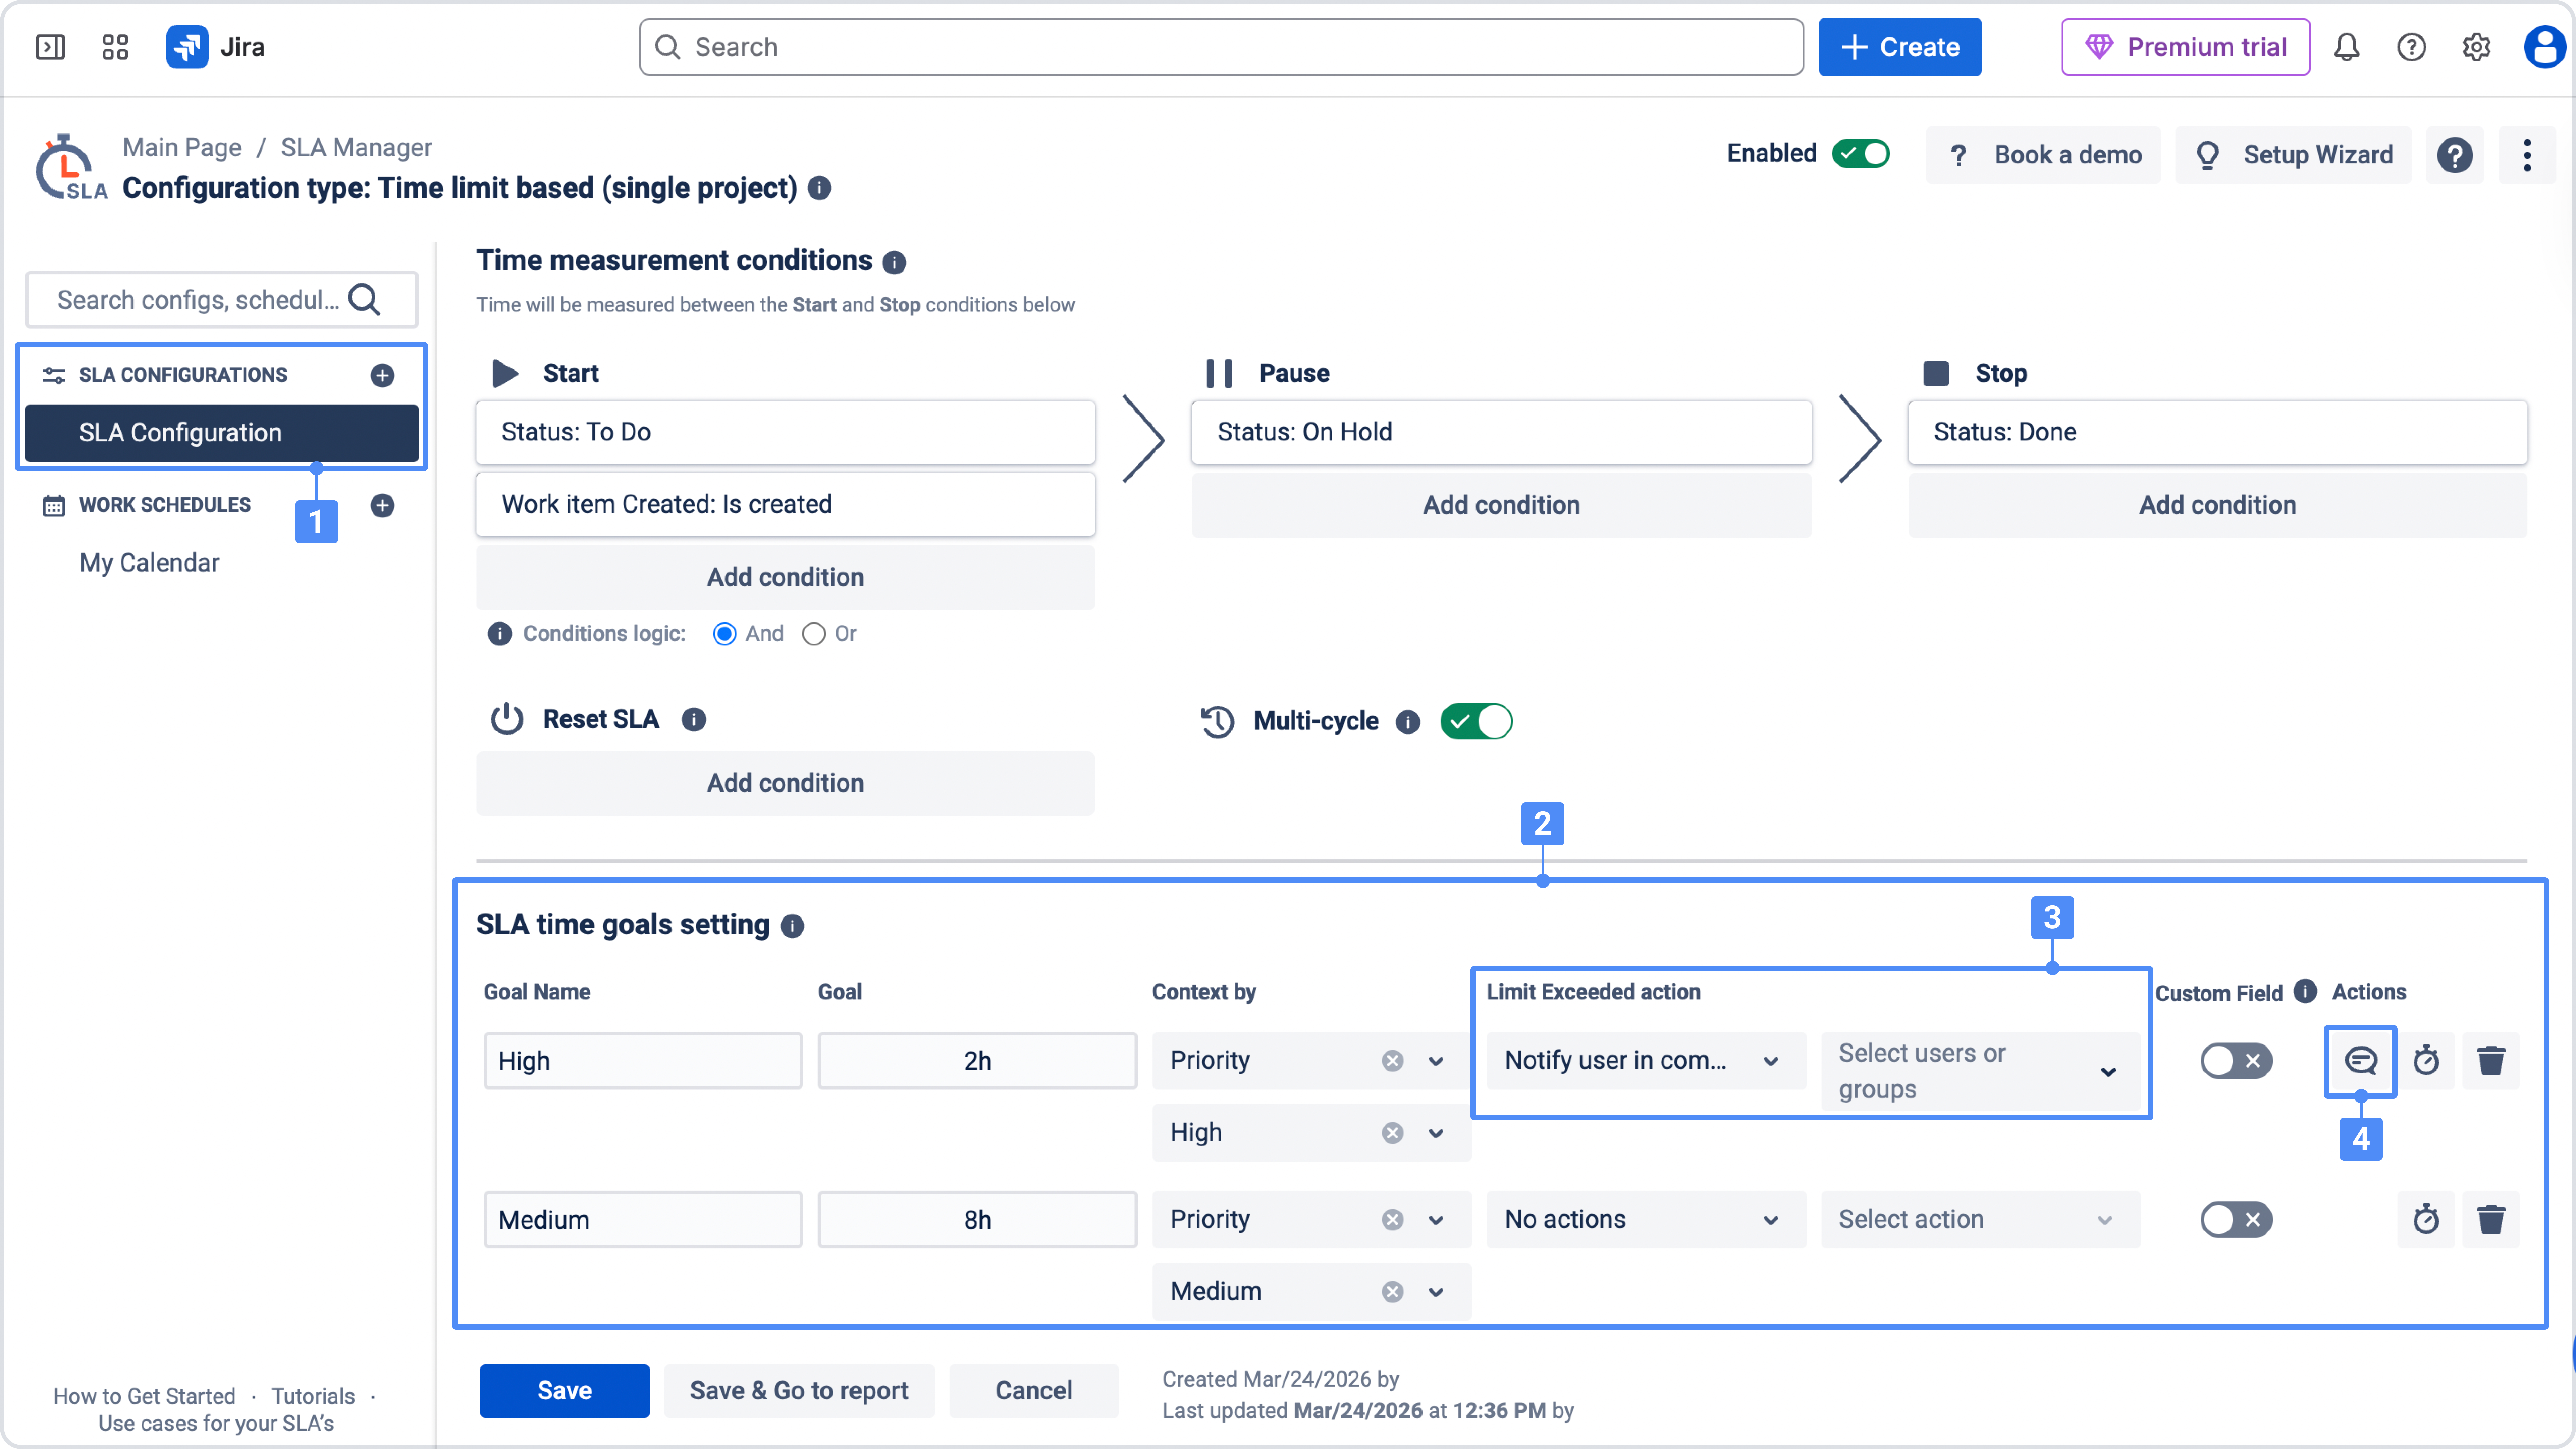Viewport: 2576px width, 1449px height.
Task: Disable the Multi-cycle toggle
Action: tap(1476, 721)
